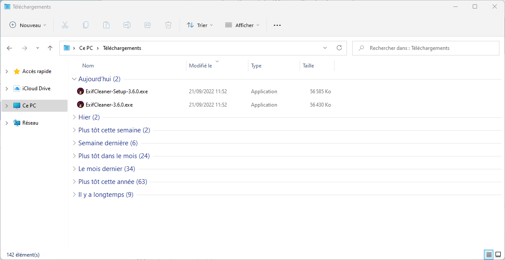
Task: Go up one folder level arrow
Action: 50,48
